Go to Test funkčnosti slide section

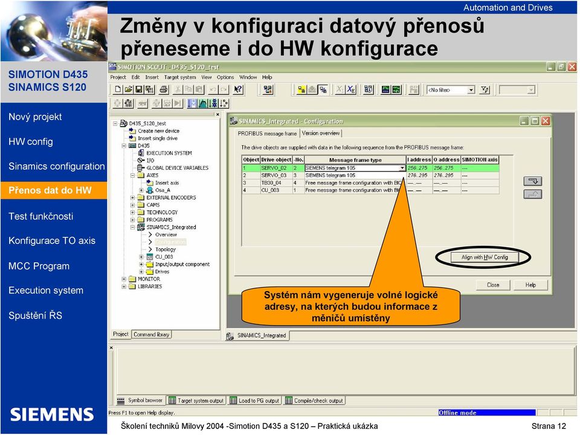[x=41, y=216]
